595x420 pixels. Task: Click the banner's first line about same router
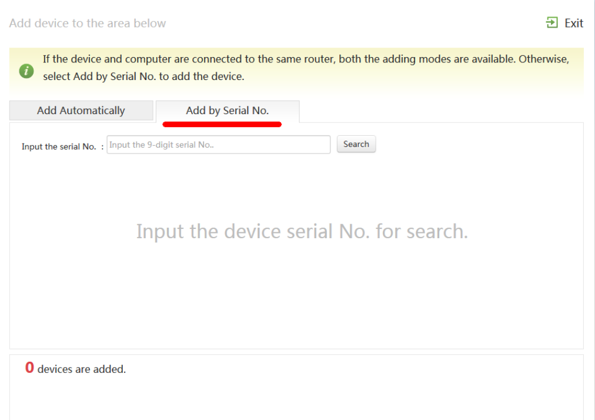click(x=306, y=59)
